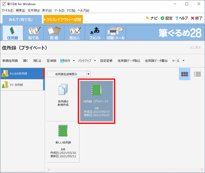Click the ナビ arrow icon
This screenshot has width=205, height=173.
[152, 18]
